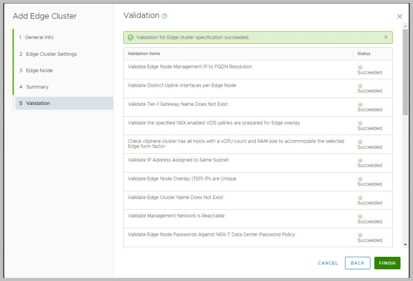Go to General Info step
The height and width of the screenshot is (281, 413).
[39, 37]
